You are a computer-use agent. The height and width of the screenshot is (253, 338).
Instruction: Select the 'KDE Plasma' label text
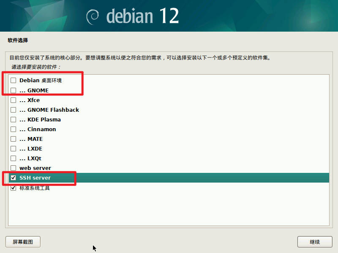tap(44, 120)
